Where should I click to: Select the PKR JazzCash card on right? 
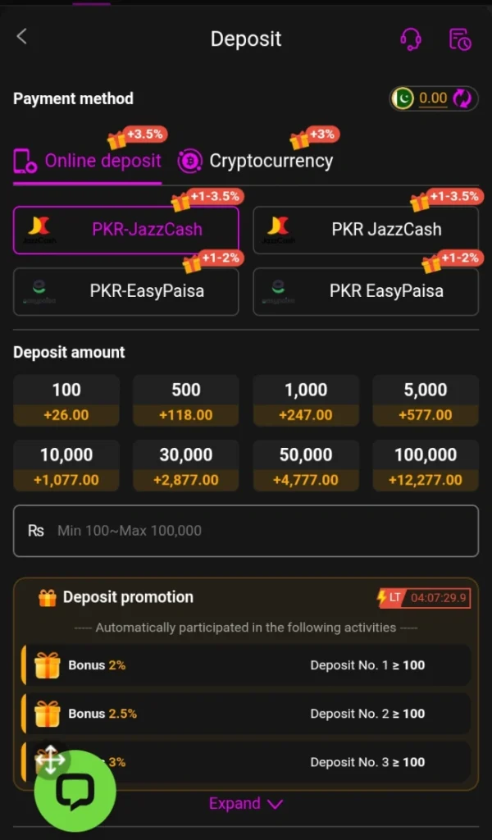[366, 230]
